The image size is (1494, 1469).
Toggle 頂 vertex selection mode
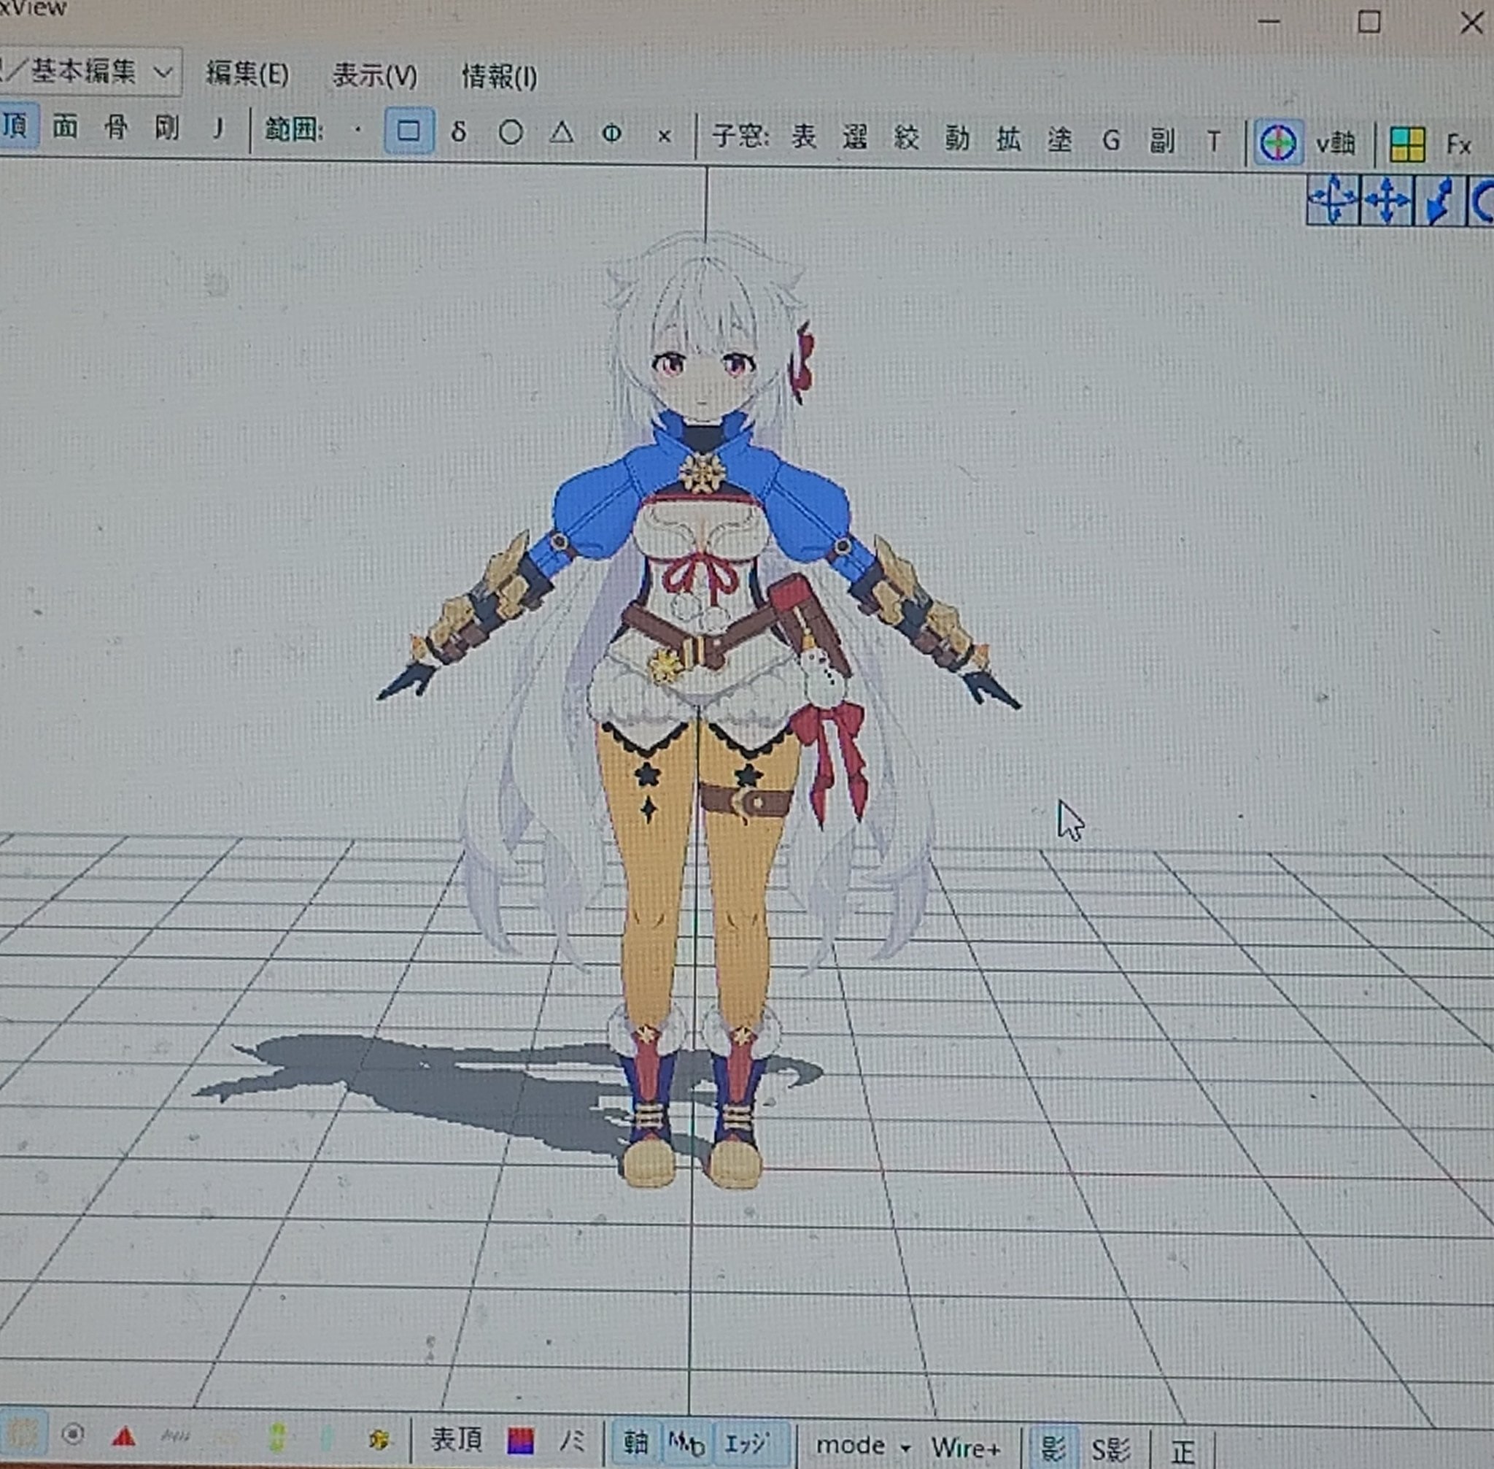[x=15, y=125]
